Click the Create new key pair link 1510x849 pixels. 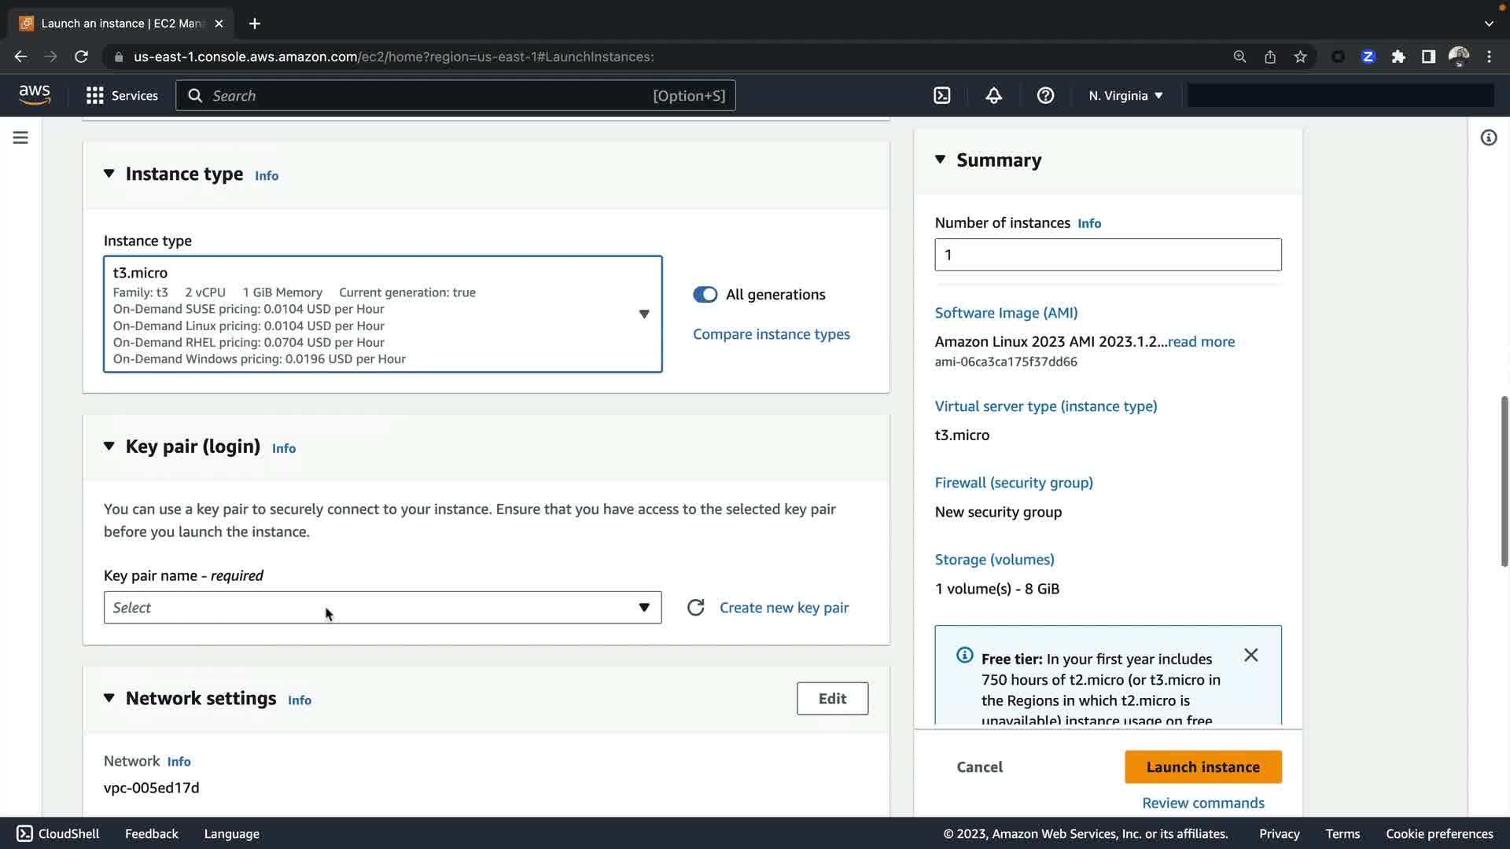pyautogui.click(x=783, y=608)
